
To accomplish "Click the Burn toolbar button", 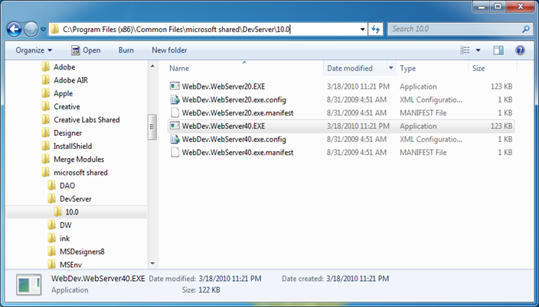I will point(126,50).
